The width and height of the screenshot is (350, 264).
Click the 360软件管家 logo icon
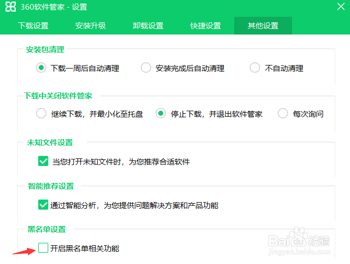click(11, 7)
